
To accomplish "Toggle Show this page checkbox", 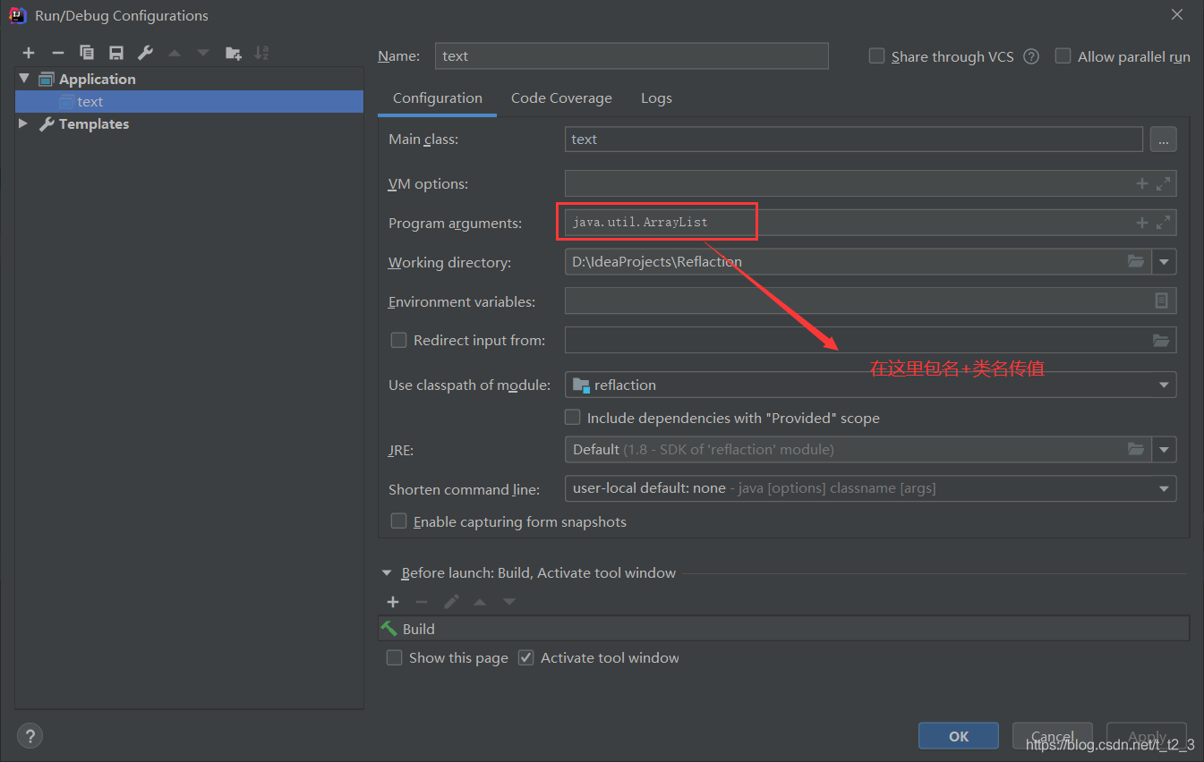I will coord(394,657).
